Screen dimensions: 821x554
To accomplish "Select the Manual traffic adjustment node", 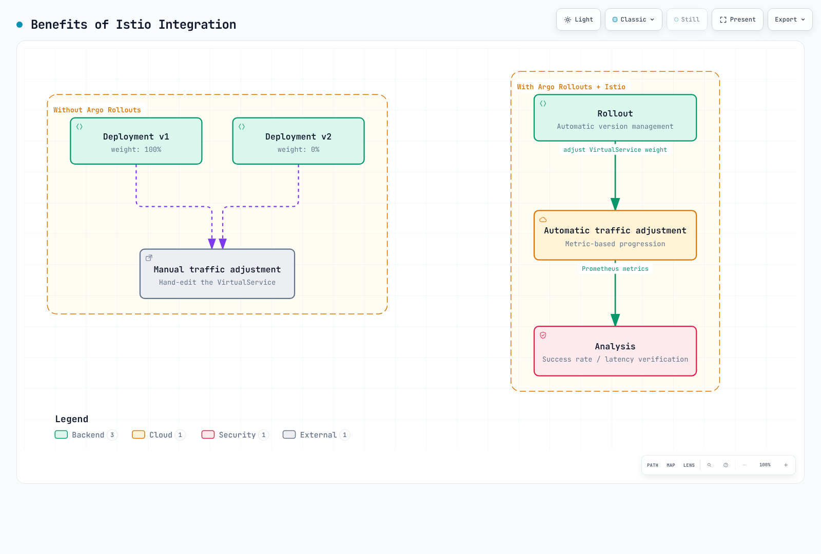I will [217, 274].
